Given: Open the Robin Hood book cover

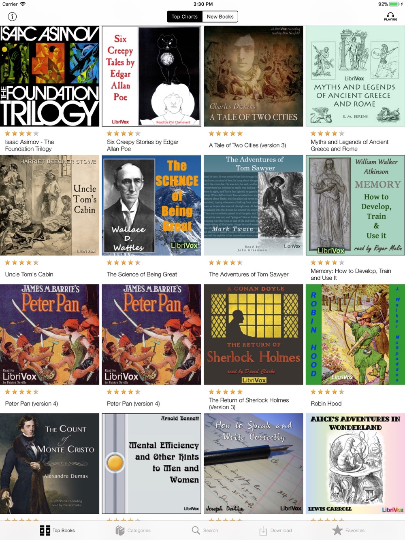Looking at the screenshot, I should pyautogui.click(x=355, y=334).
